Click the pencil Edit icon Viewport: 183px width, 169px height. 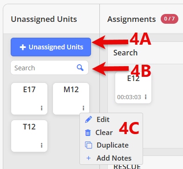tap(88, 120)
